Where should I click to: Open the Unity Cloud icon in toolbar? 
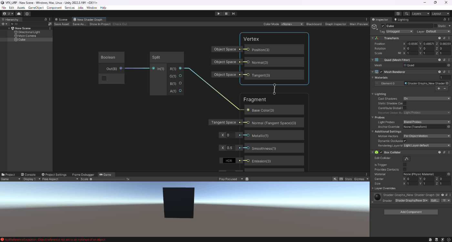pos(19,14)
